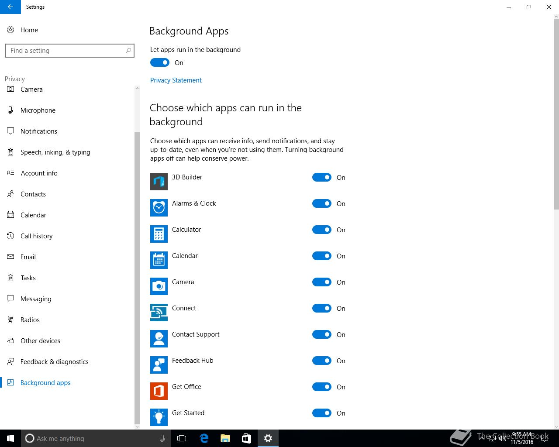Open the Calendar privacy section in the sidebar
559x447 pixels.
tap(67, 215)
